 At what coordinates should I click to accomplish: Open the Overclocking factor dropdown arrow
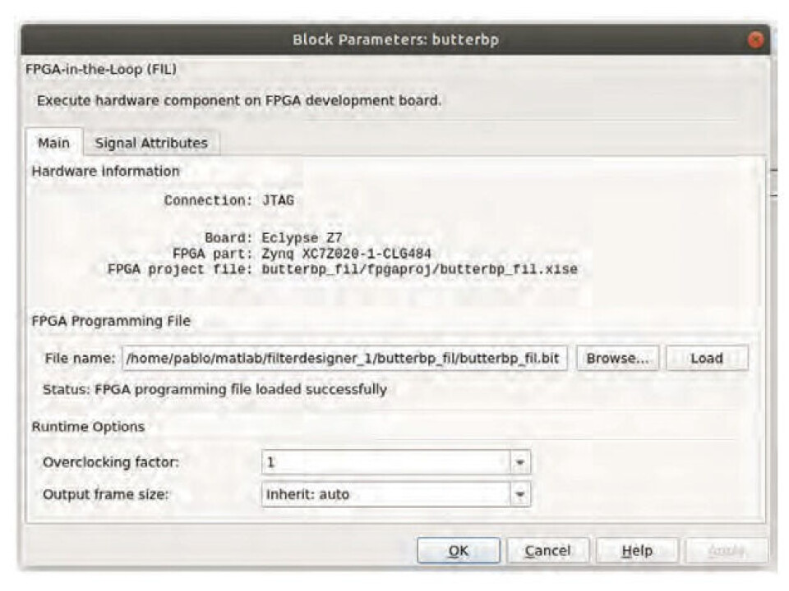click(x=520, y=462)
